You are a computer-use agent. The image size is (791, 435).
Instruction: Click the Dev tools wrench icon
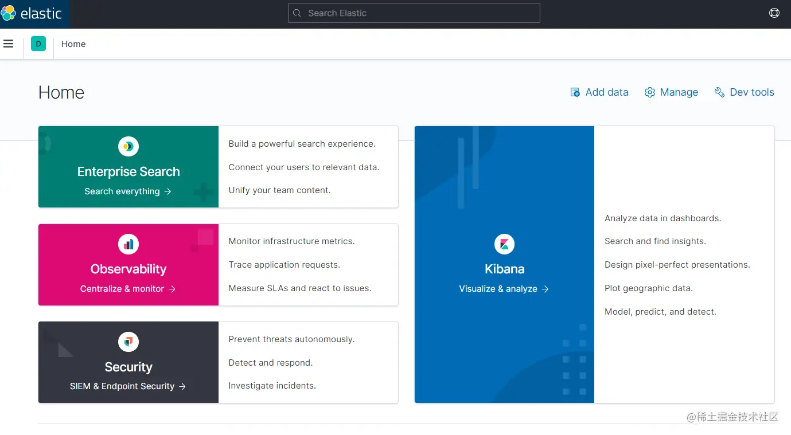point(719,92)
